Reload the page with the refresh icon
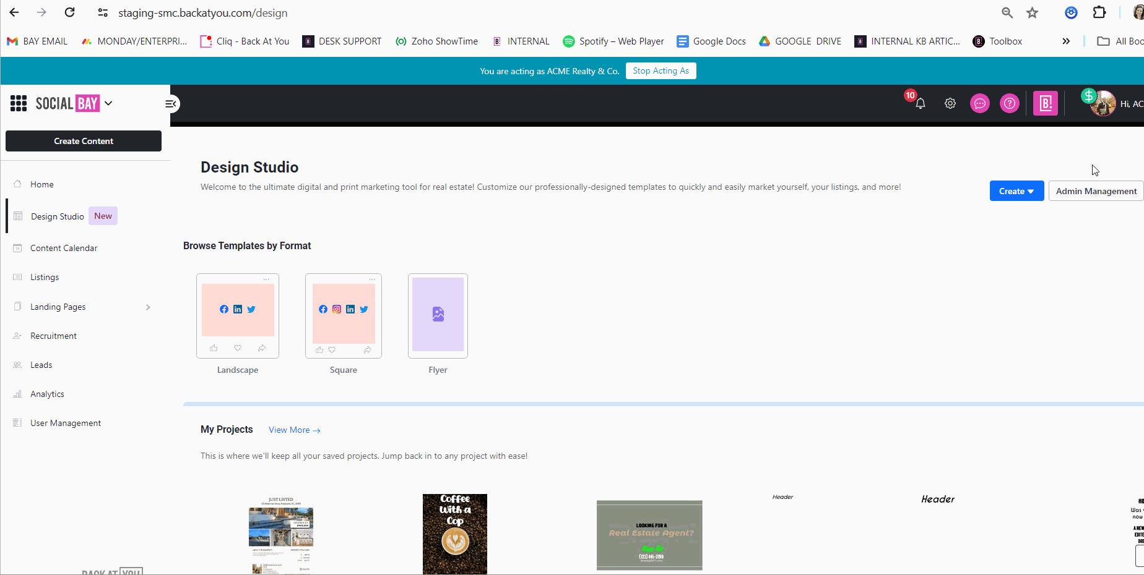Screen dimensions: 1144x575 (x=70, y=12)
